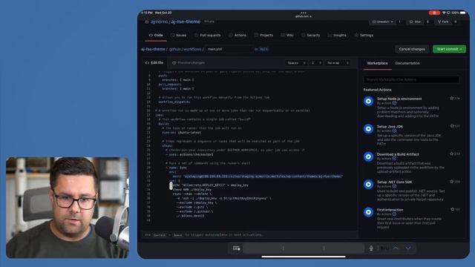Fork the repository
The image size is (475, 267).
tap(443, 22)
